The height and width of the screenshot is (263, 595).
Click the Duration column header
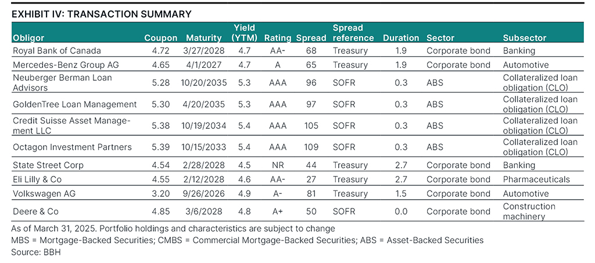click(x=401, y=38)
